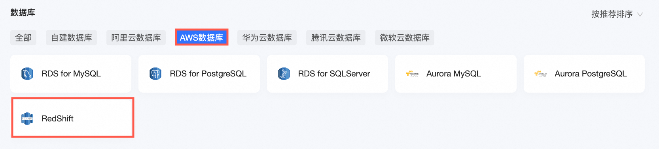This screenshot has height=149, width=659.
Task: Switch to the 微软云数据库 tab
Action: pyautogui.click(x=405, y=38)
